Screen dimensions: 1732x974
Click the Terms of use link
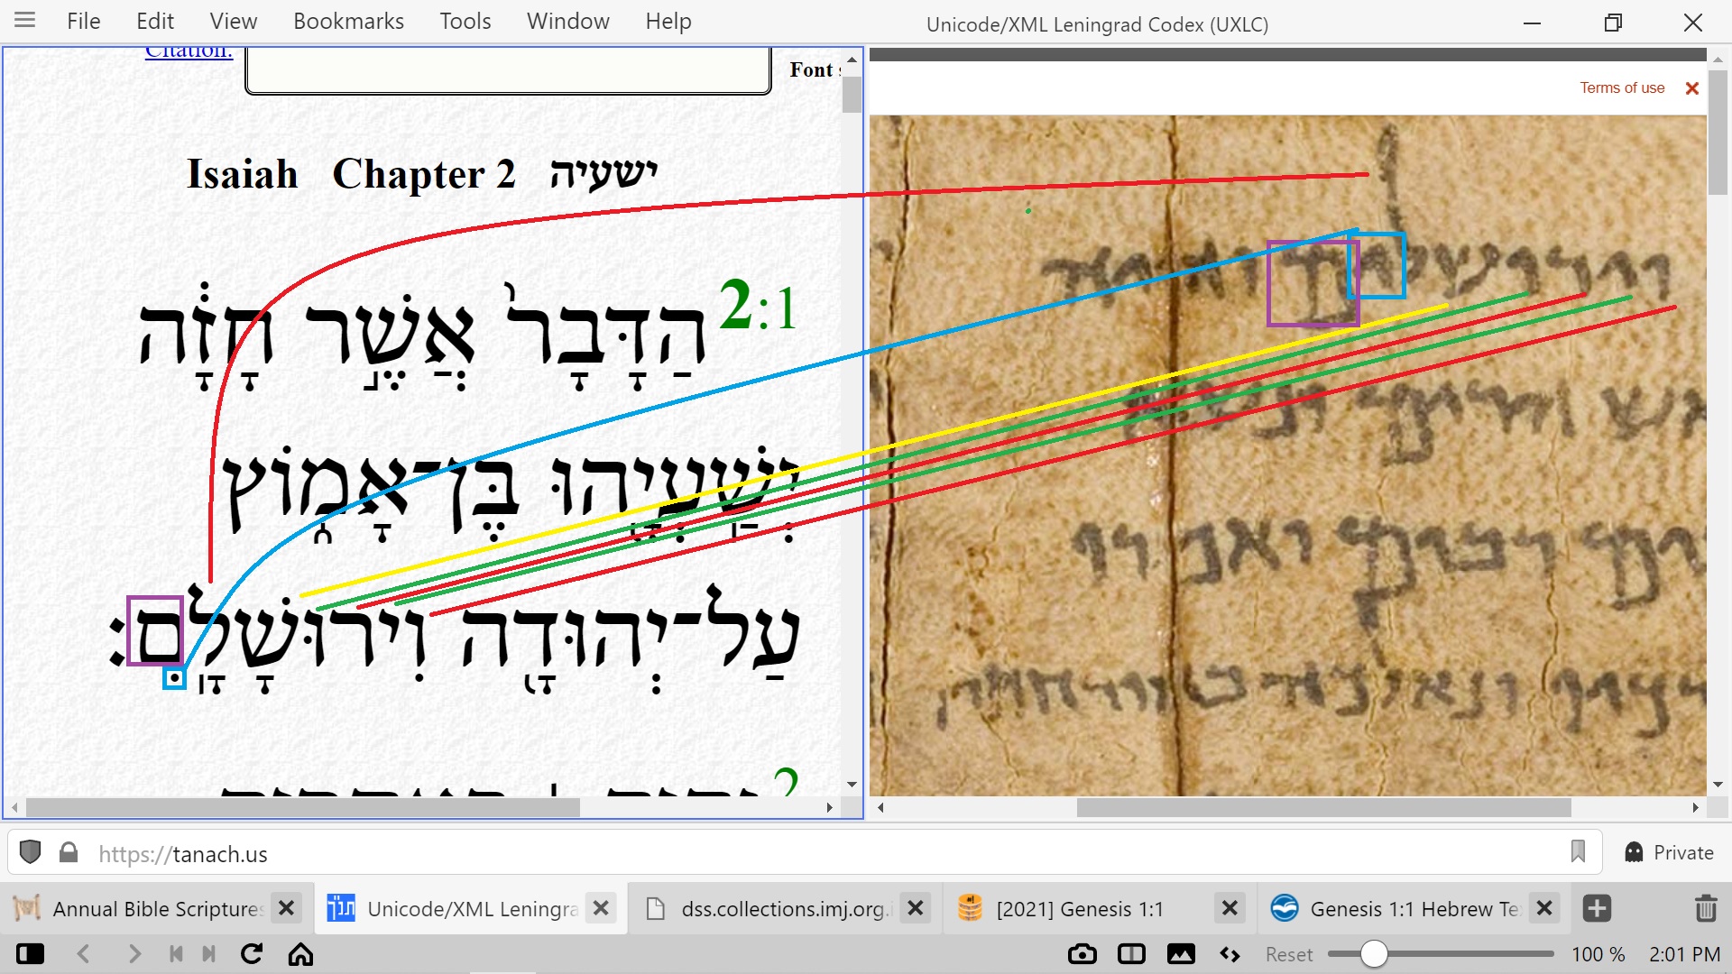click(x=1621, y=87)
